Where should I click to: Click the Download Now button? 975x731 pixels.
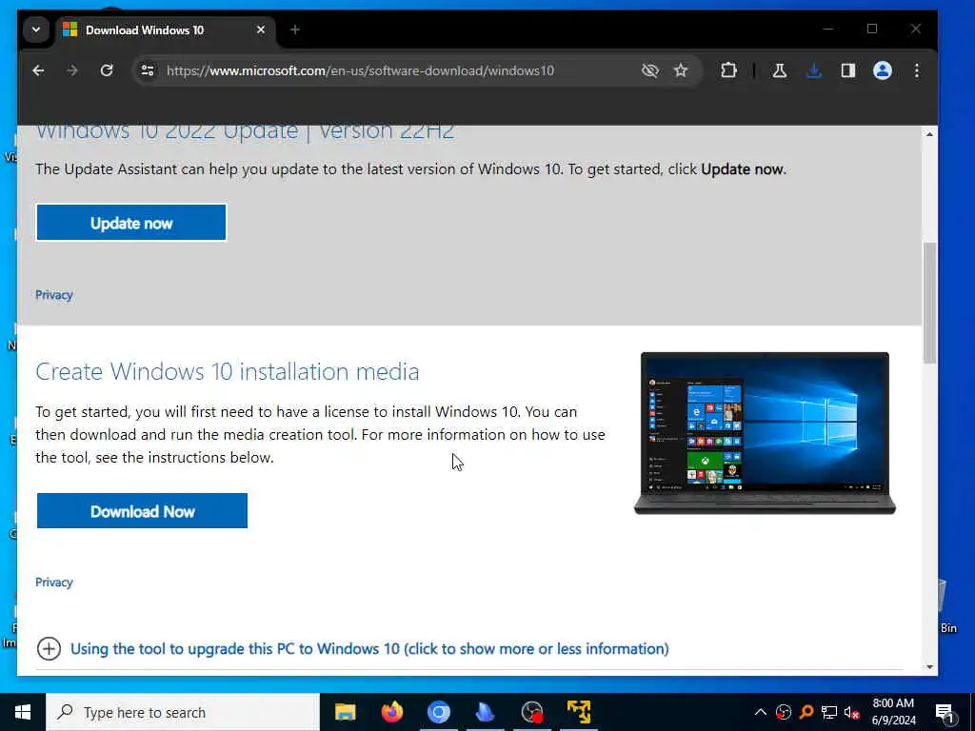point(143,511)
